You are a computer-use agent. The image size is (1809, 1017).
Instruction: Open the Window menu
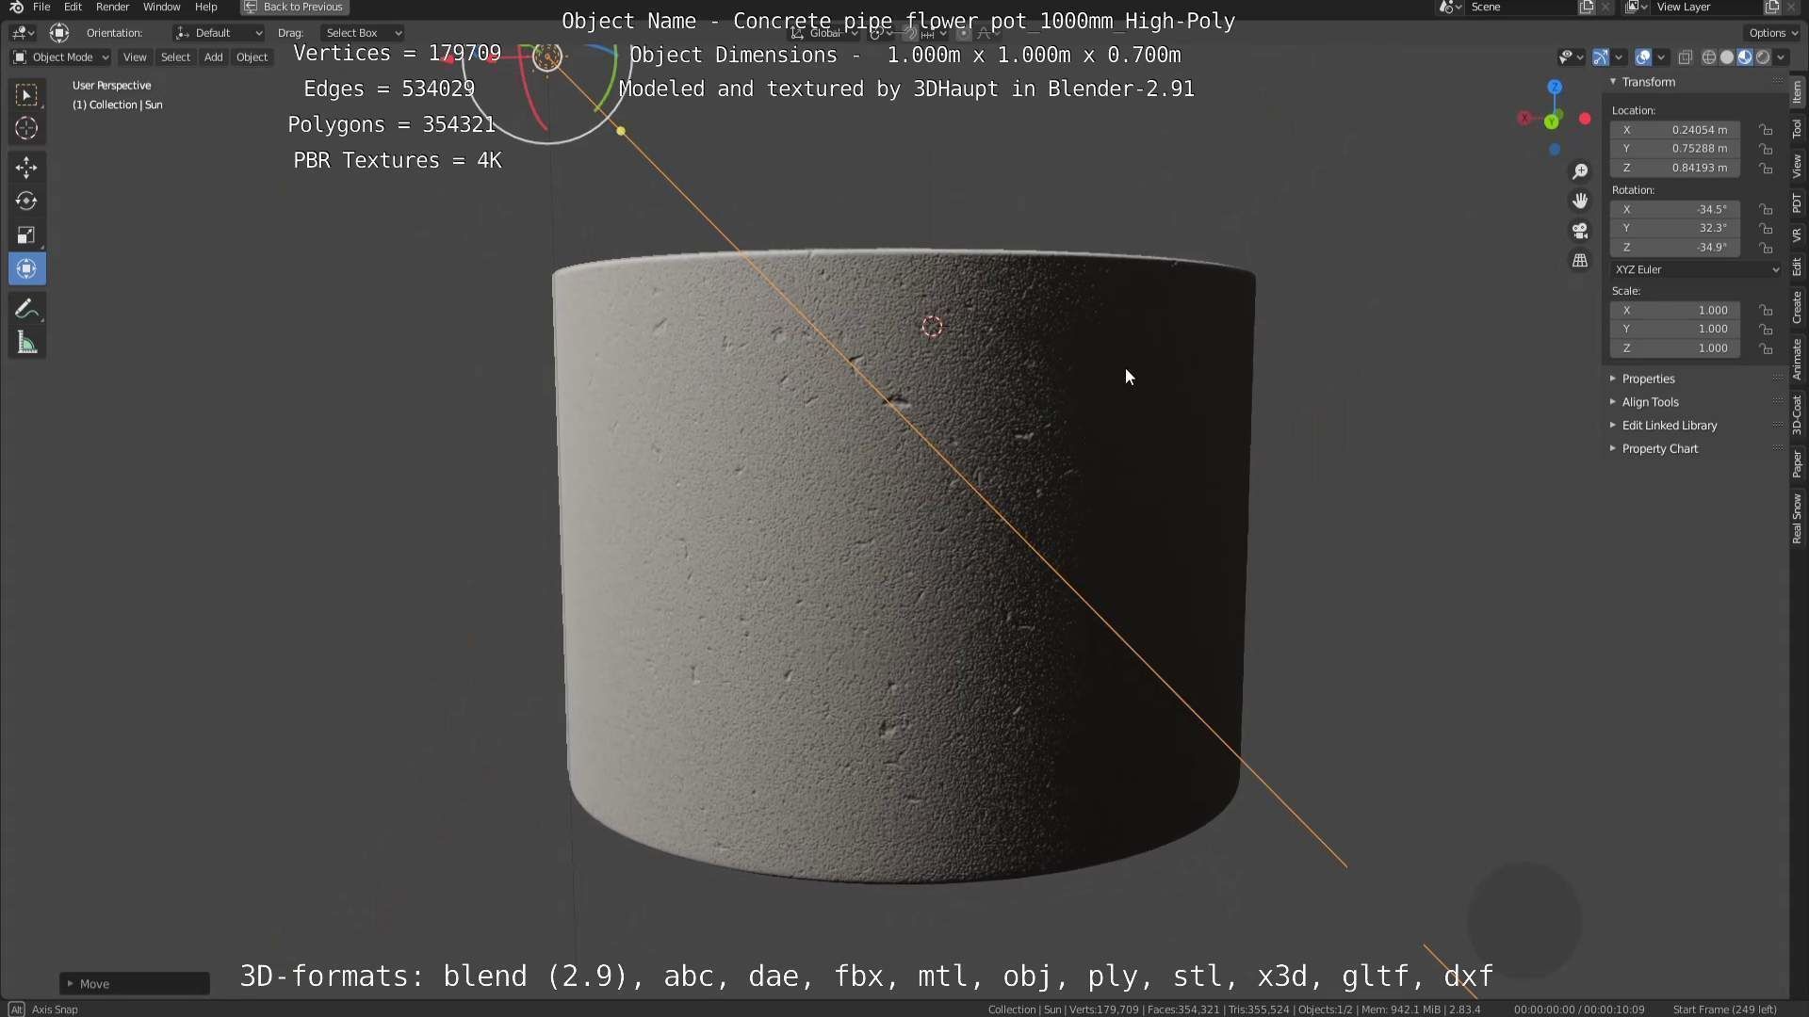click(161, 7)
